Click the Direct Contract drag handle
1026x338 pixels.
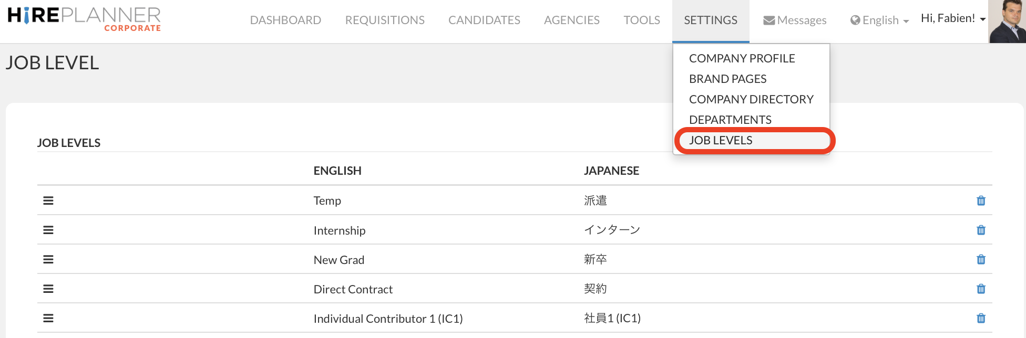pyautogui.click(x=48, y=289)
